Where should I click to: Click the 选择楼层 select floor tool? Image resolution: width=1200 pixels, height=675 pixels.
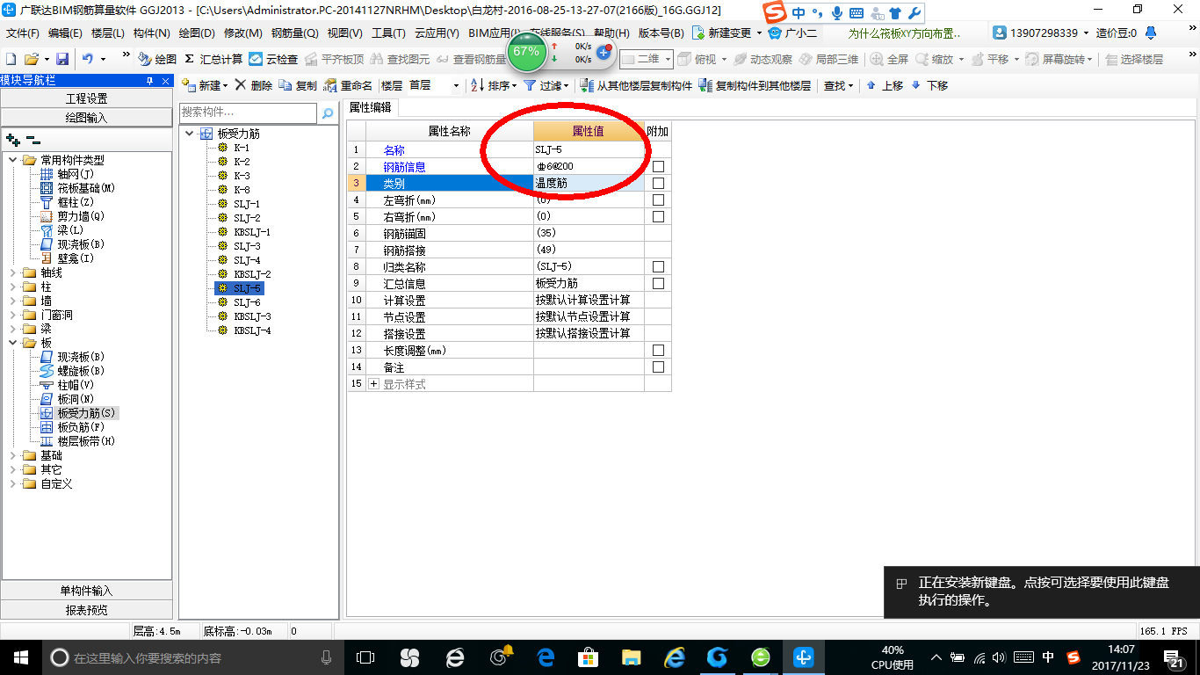pyautogui.click(x=1134, y=59)
